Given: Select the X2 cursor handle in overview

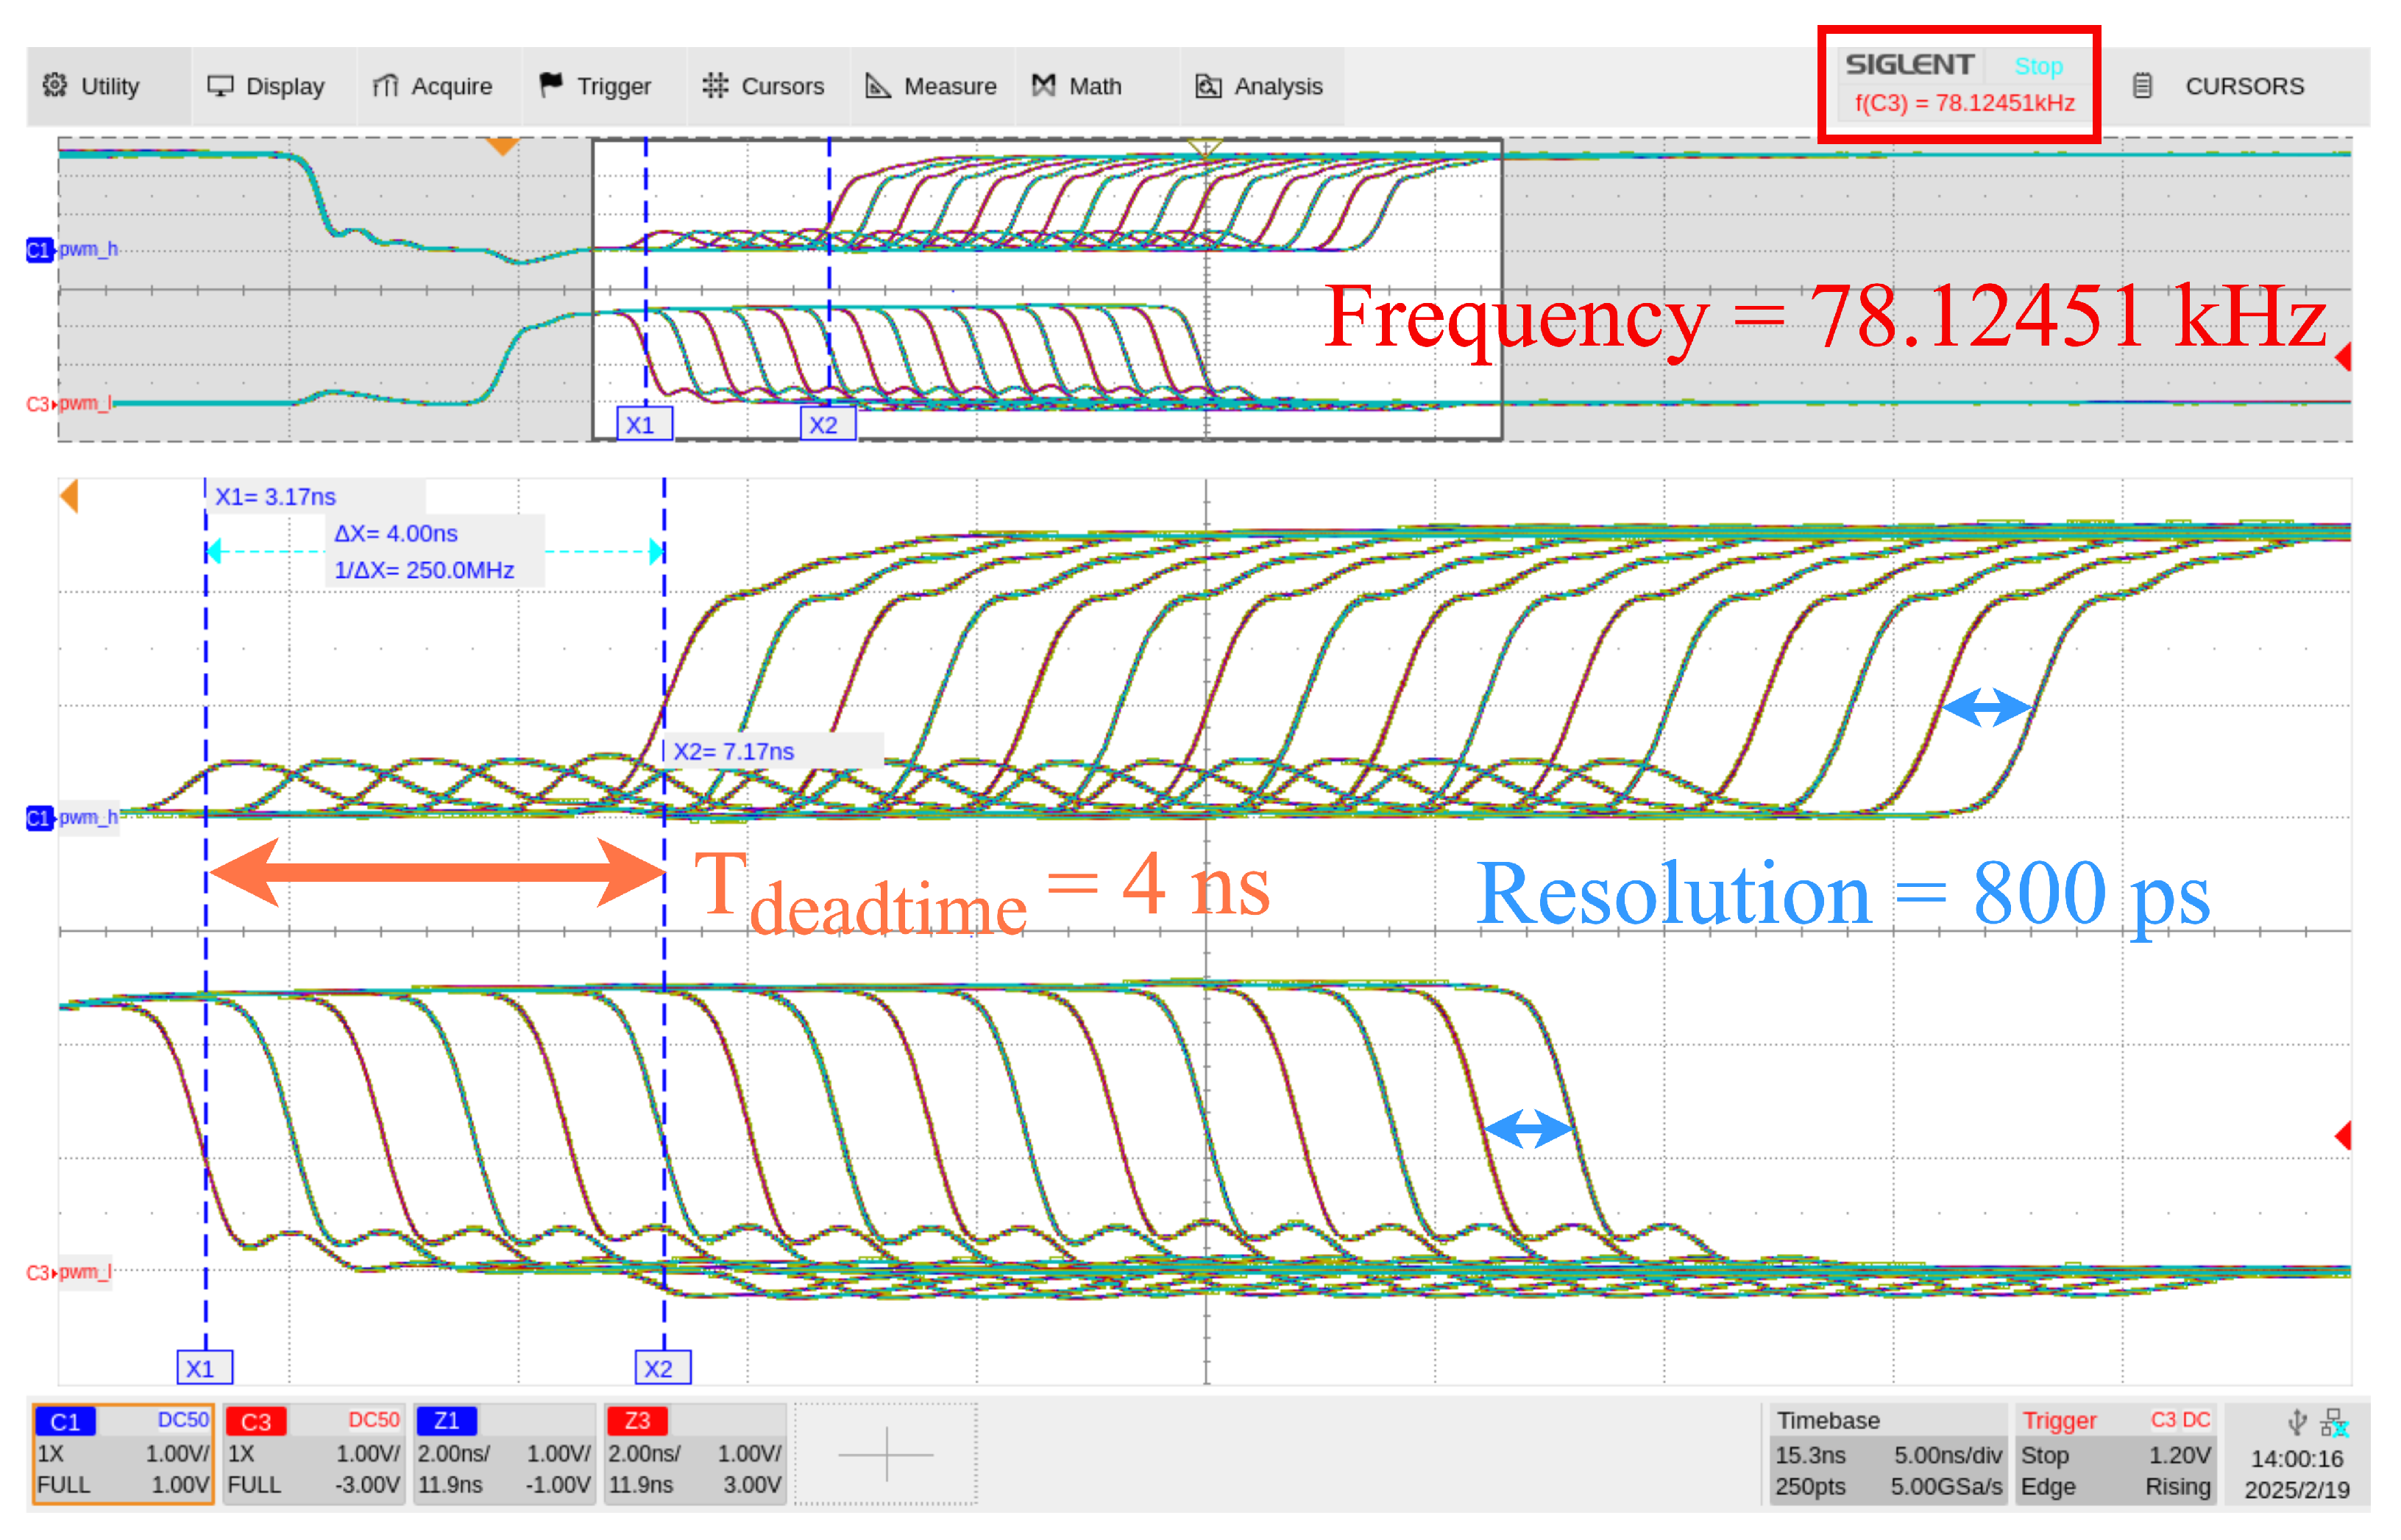Looking at the screenshot, I should pyautogui.click(x=829, y=424).
